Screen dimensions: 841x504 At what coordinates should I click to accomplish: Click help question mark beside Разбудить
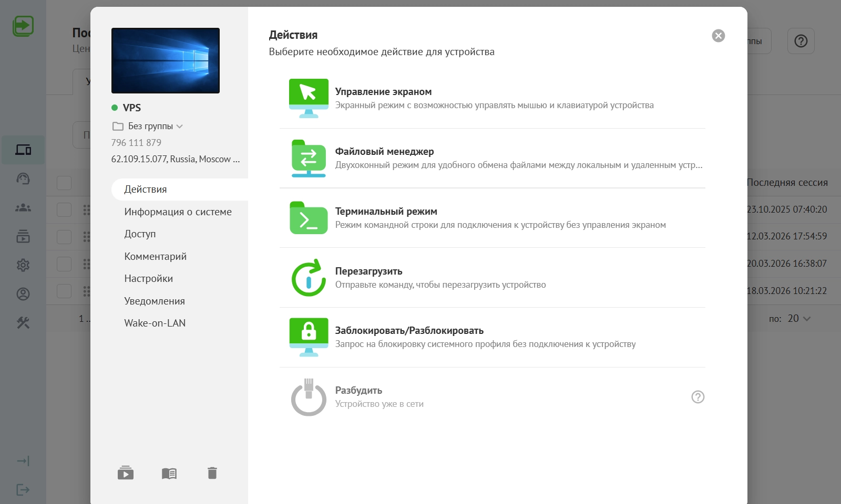pyautogui.click(x=698, y=397)
